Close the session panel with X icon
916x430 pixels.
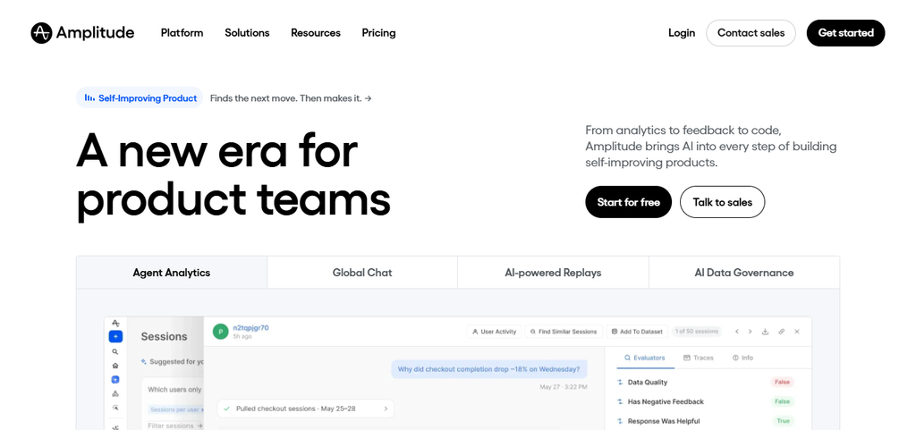tap(797, 332)
